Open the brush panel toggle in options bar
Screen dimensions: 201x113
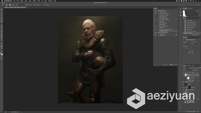10,5
